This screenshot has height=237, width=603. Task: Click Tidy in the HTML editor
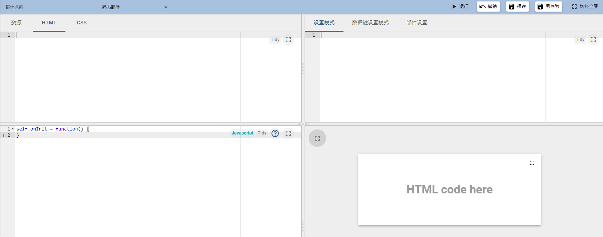(275, 40)
